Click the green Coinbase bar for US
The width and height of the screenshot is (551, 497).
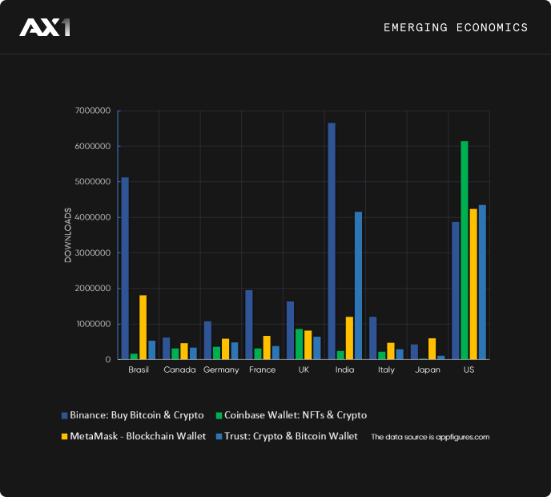point(465,250)
